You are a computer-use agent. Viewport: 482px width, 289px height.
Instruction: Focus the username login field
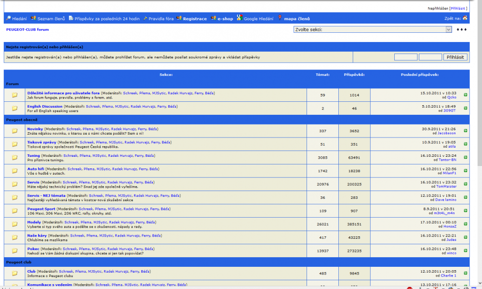tap(406, 57)
